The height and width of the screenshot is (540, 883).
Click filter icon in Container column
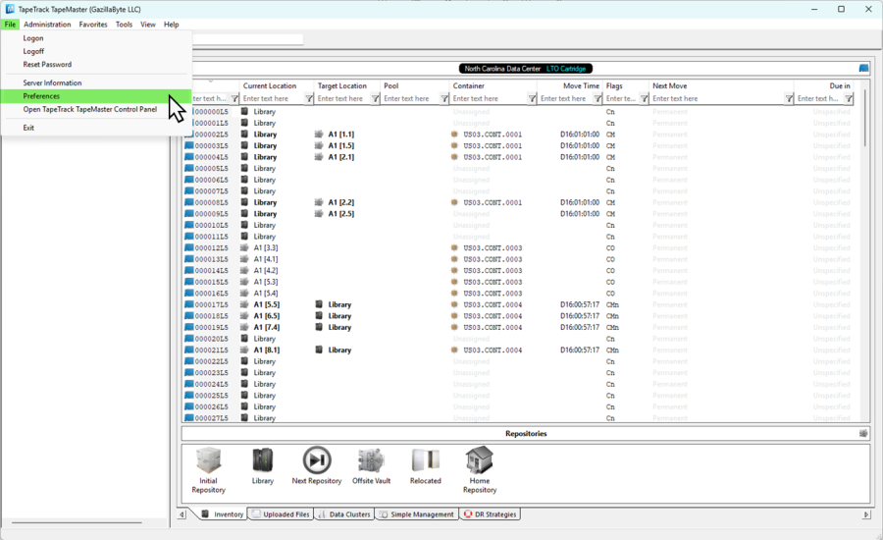pos(532,98)
